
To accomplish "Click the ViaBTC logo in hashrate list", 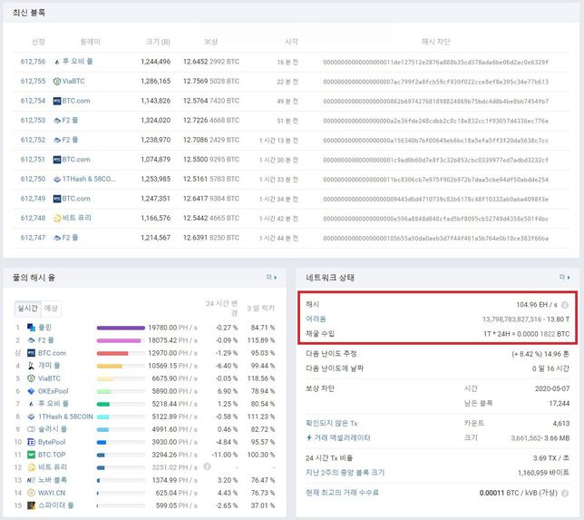I will pos(31,378).
